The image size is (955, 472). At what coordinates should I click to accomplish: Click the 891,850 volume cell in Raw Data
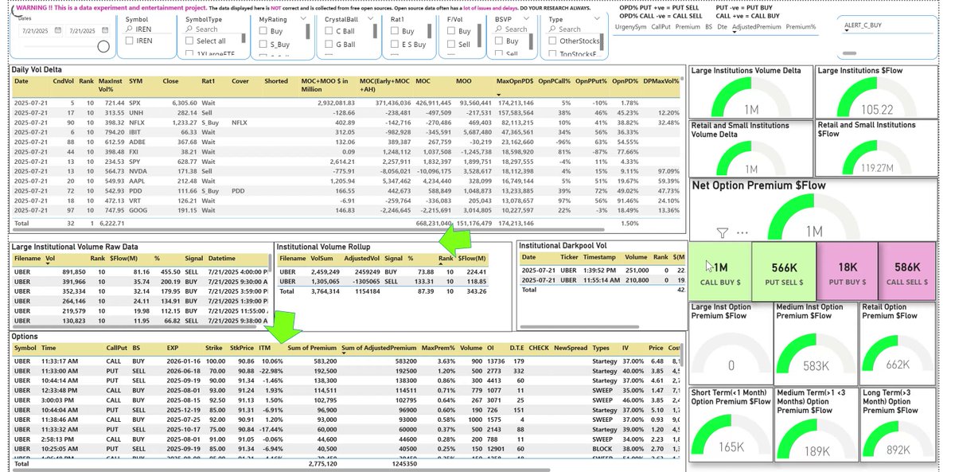tap(74, 271)
